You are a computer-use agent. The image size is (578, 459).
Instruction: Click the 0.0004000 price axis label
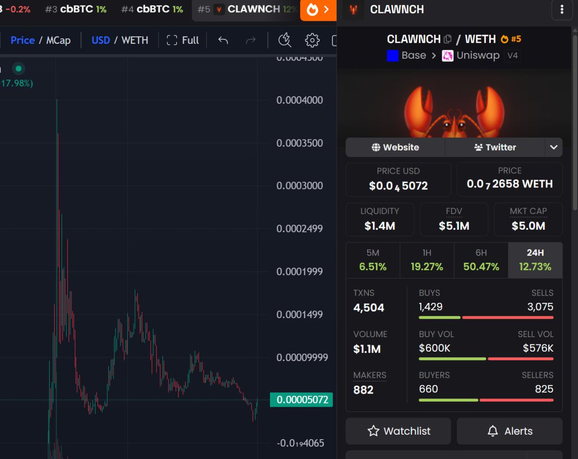300,100
